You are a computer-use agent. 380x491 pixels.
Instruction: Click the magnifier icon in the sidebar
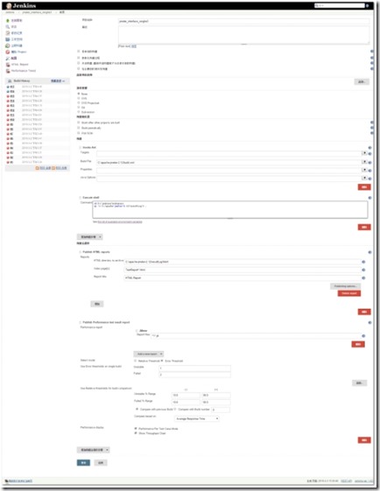point(8,26)
